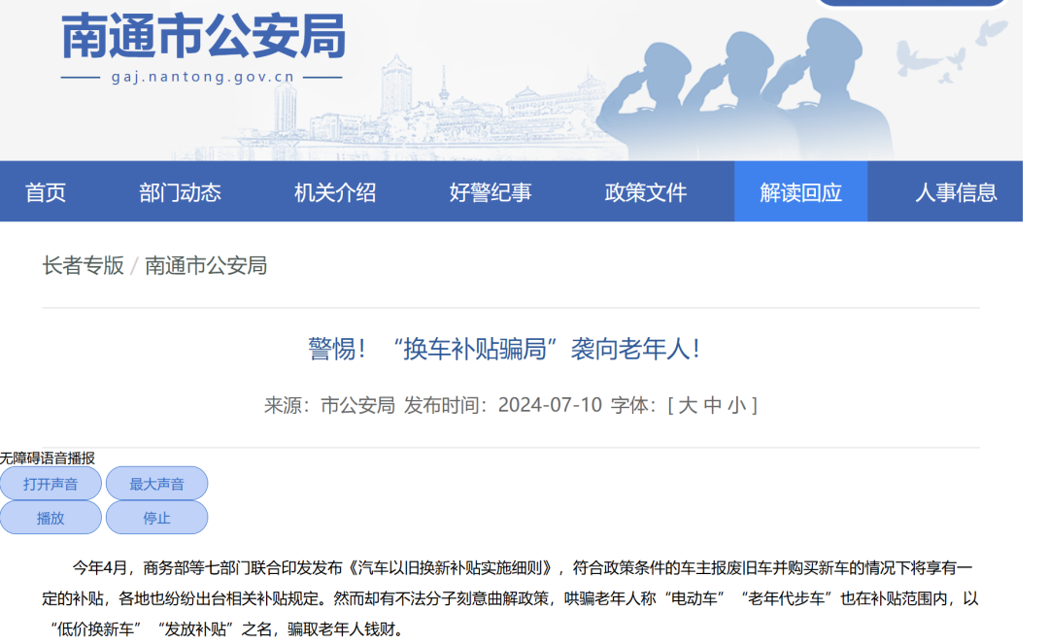
Task: Click the gaj.nantong.gov.cn URL text
Action: [x=203, y=77]
